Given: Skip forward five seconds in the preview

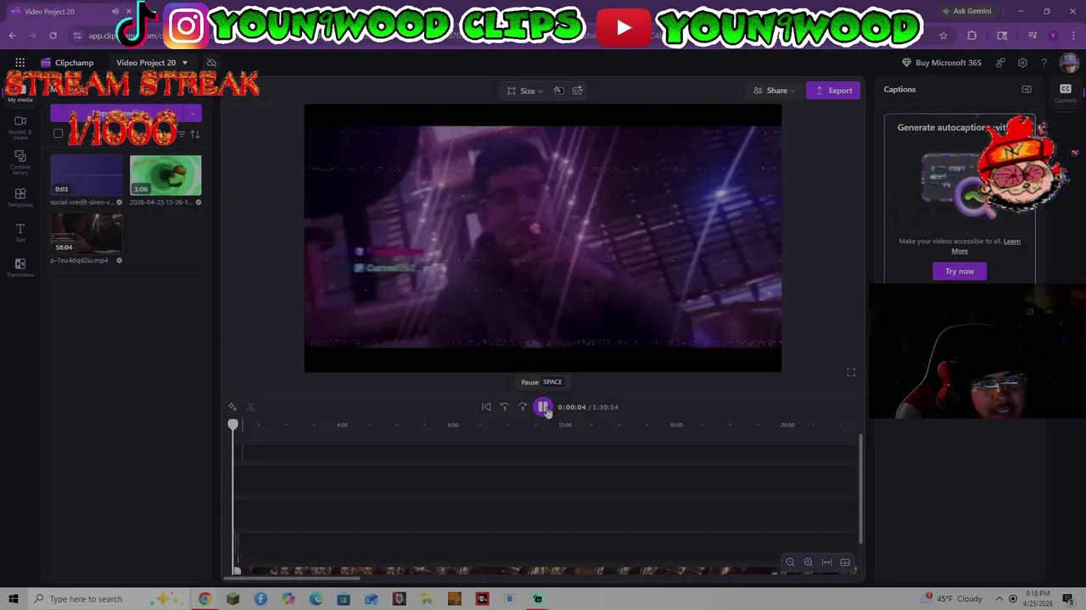Looking at the screenshot, I should (523, 407).
